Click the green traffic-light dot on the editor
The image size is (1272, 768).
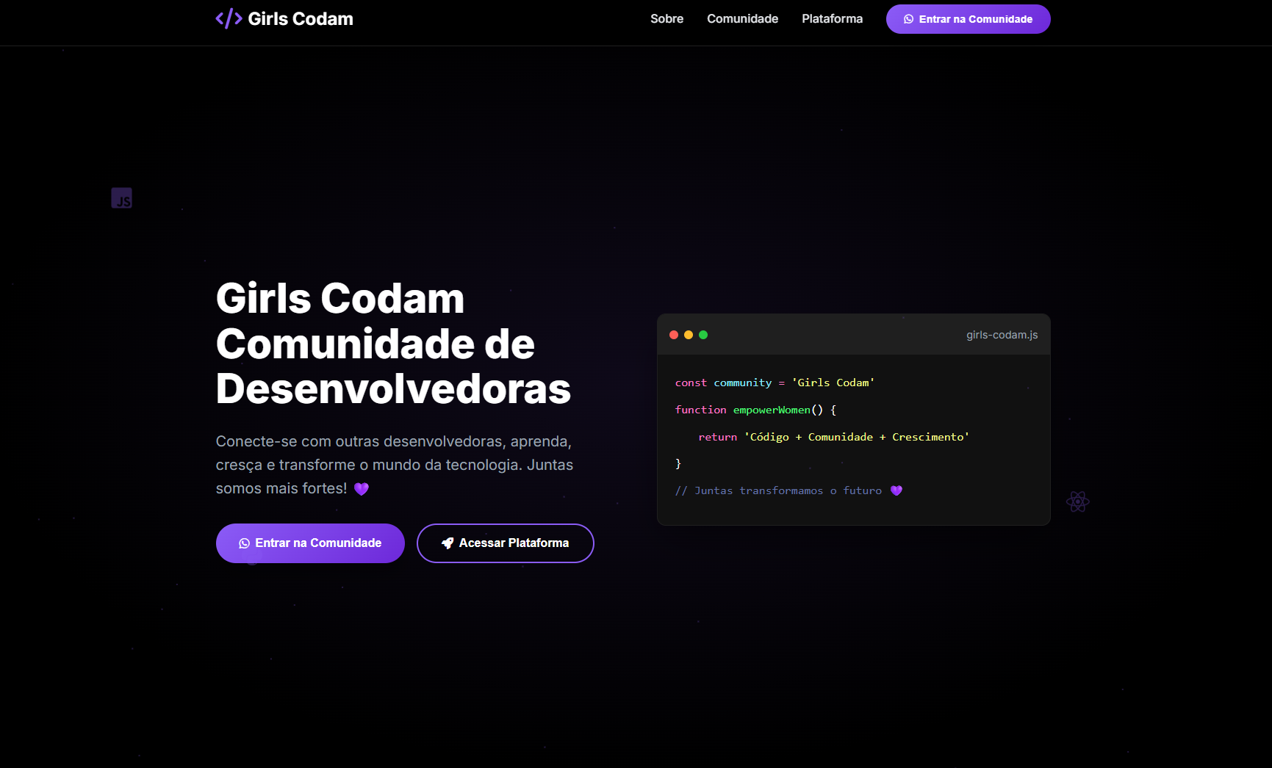(703, 335)
